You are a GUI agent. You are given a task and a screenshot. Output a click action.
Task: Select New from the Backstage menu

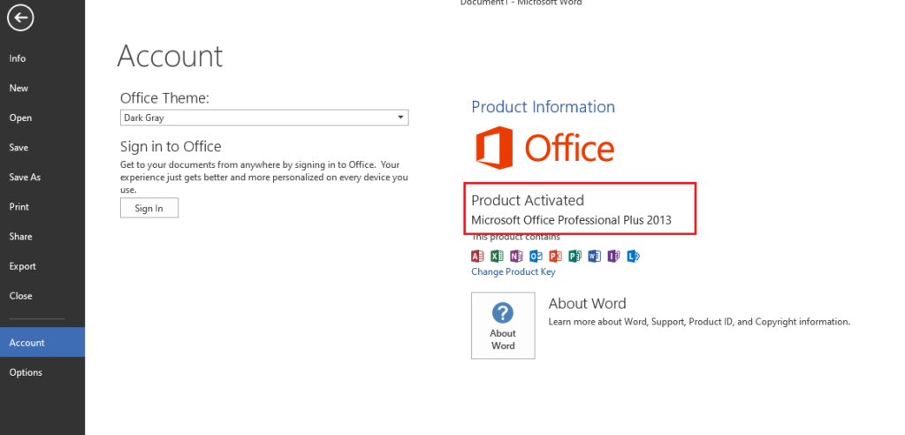42,88
